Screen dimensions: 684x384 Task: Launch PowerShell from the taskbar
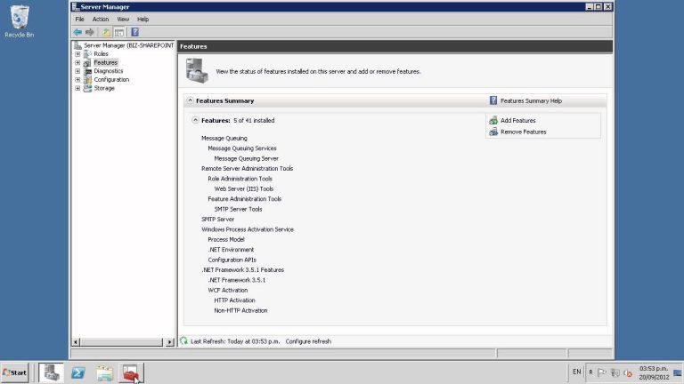pyautogui.click(x=78, y=372)
